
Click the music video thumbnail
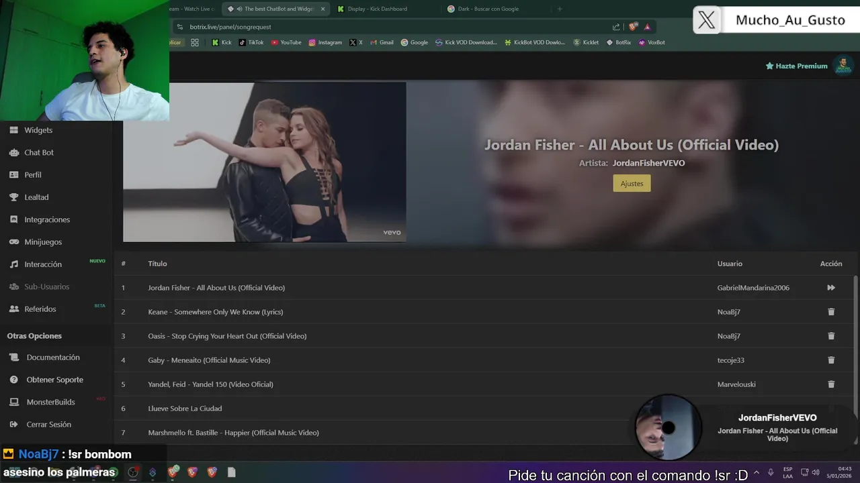(x=264, y=162)
